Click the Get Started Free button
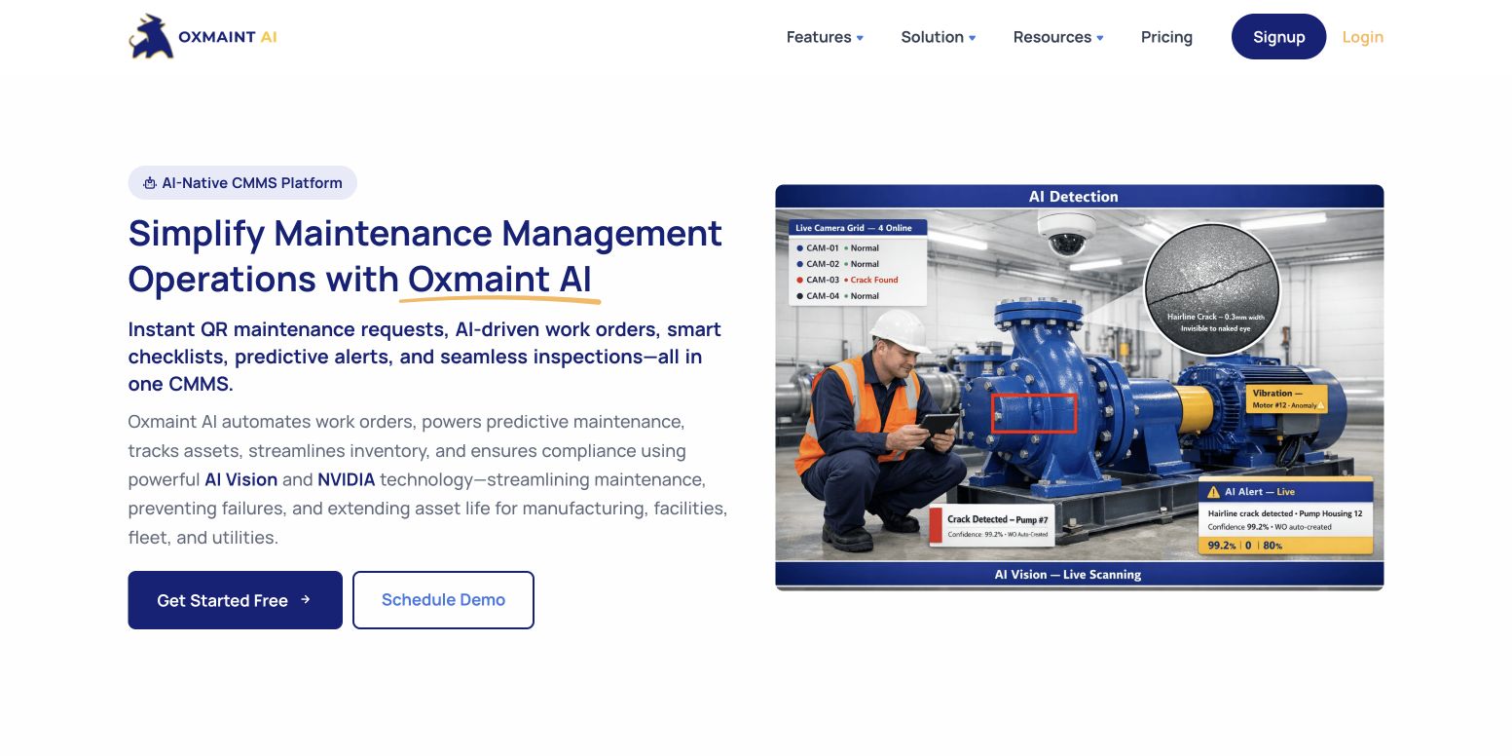 point(235,600)
